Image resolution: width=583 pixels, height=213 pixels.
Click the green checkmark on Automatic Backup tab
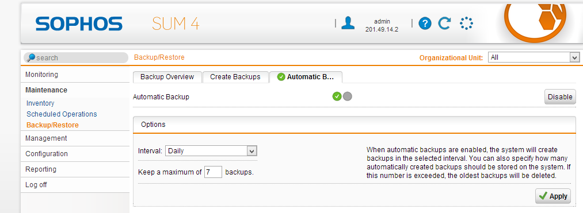point(281,77)
